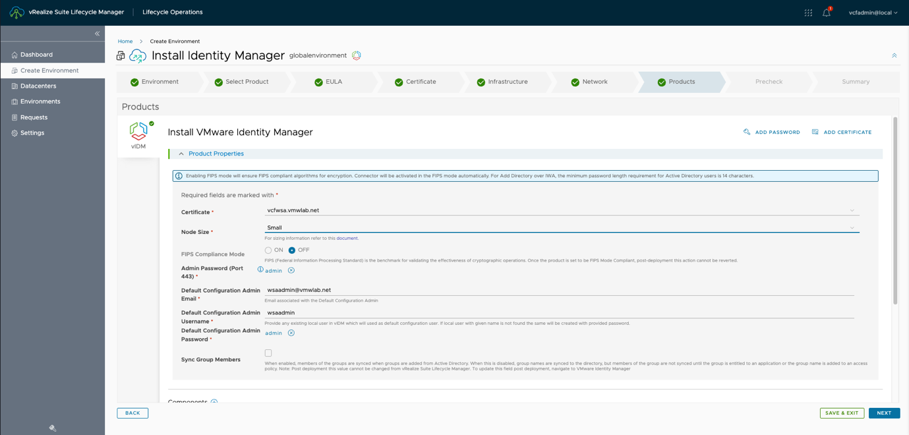
Task: Click the copy icon left of page title
Action: (121, 56)
